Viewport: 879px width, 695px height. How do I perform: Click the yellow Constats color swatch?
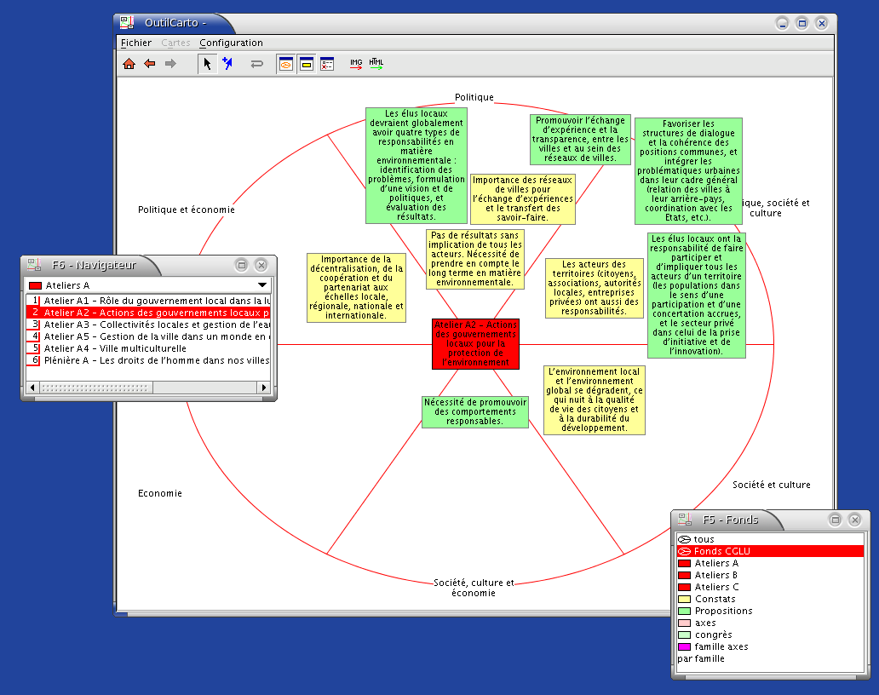(684, 599)
